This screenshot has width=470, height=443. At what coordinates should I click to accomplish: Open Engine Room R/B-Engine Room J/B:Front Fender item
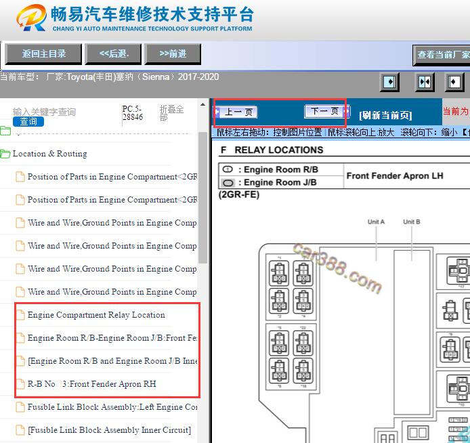click(112, 338)
